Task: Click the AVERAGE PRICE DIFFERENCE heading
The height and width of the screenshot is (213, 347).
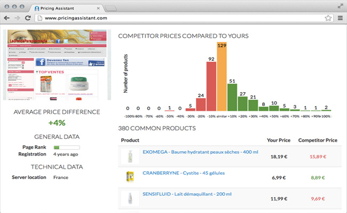Action: (57, 112)
